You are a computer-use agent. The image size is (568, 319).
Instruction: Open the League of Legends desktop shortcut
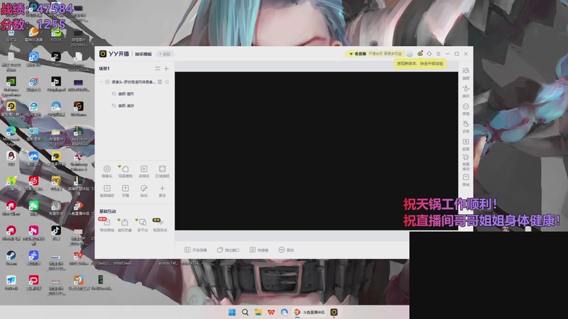click(x=79, y=135)
